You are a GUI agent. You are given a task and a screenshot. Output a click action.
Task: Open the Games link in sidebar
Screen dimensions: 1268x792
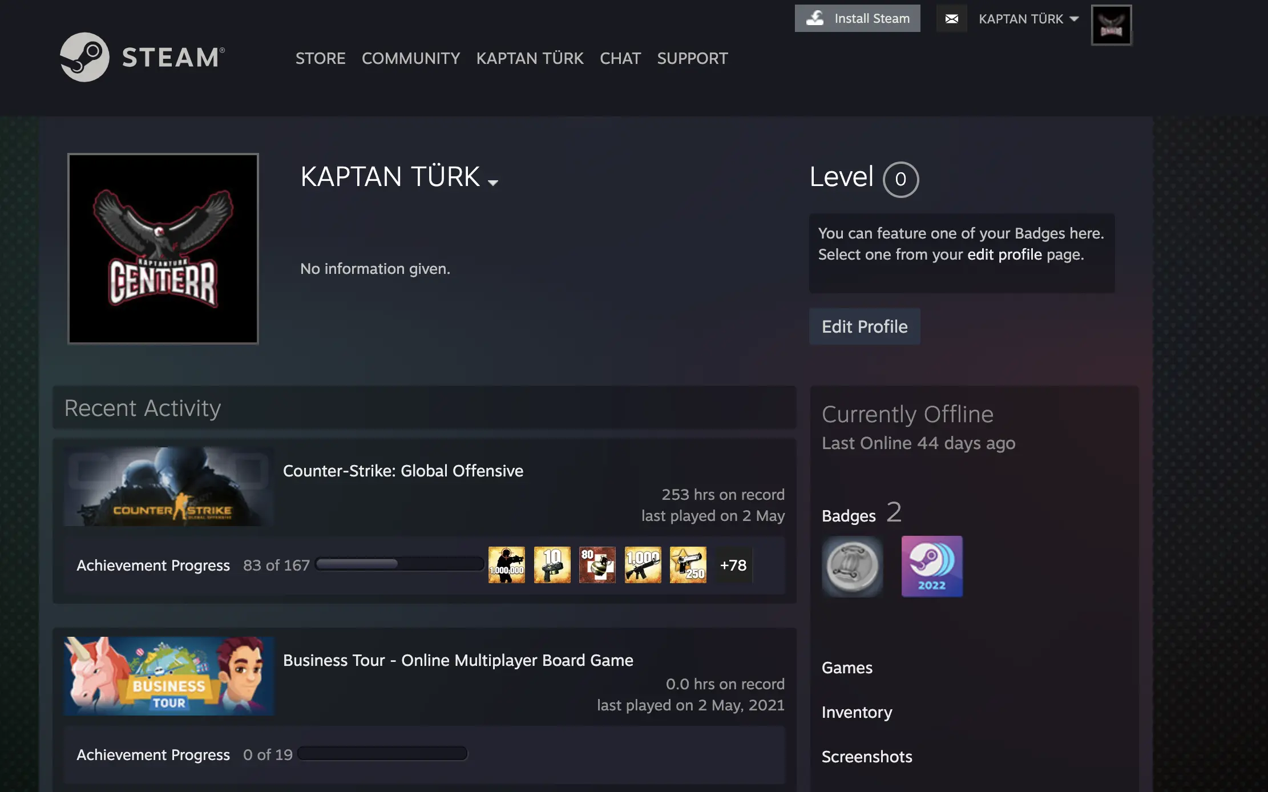click(x=847, y=668)
